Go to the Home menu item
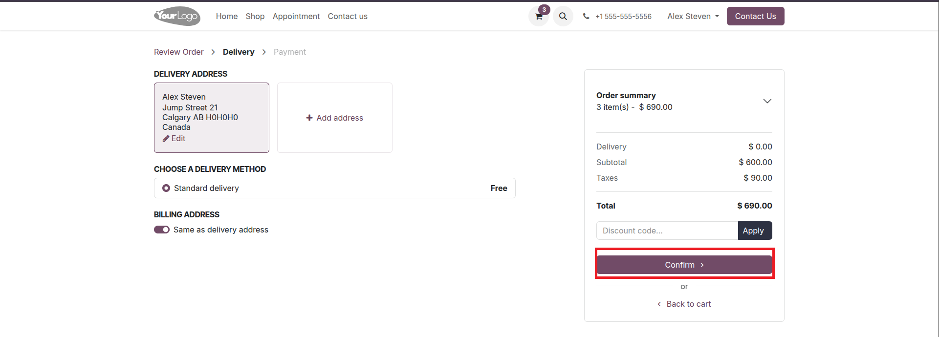Viewport: 939px width, 337px height. [227, 17]
